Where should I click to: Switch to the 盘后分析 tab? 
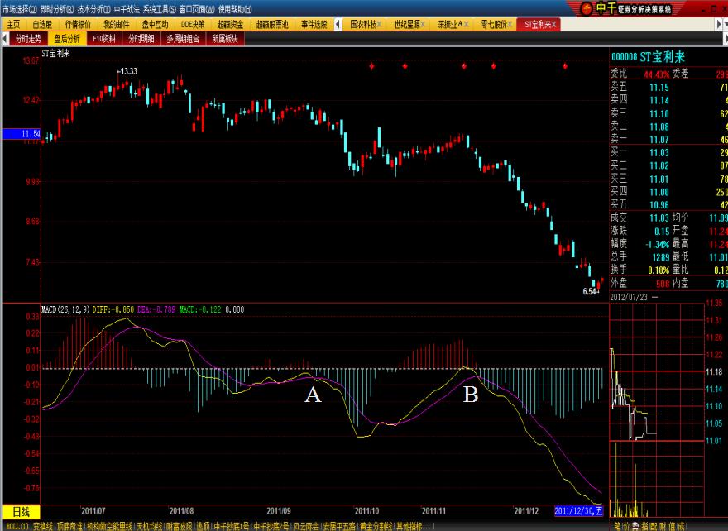tap(67, 38)
